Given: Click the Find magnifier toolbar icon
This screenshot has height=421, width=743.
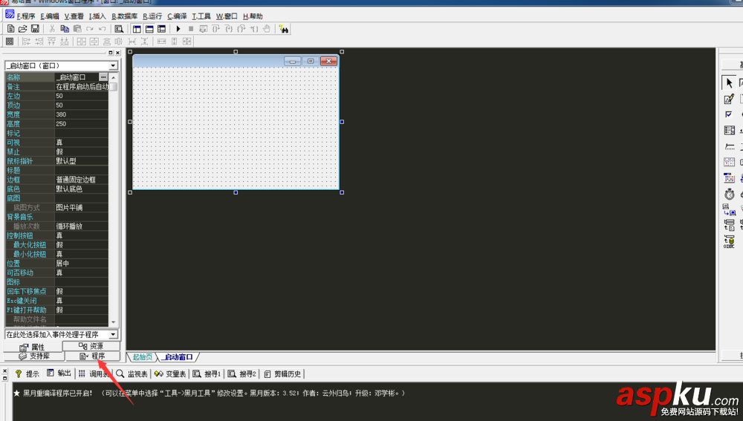Looking at the screenshot, I should [119, 29].
